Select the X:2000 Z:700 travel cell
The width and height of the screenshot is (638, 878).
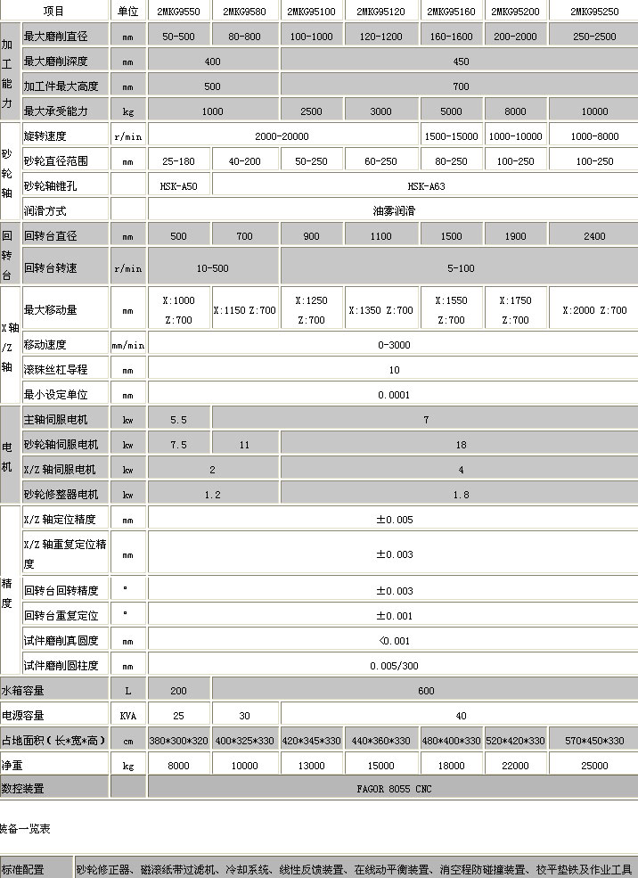[593, 310]
